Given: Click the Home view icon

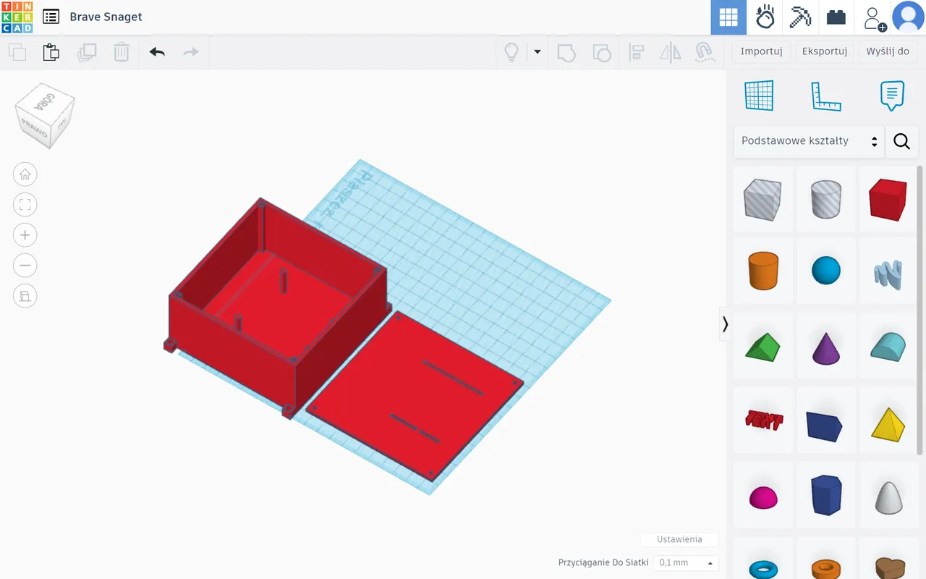Looking at the screenshot, I should click(25, 174).
